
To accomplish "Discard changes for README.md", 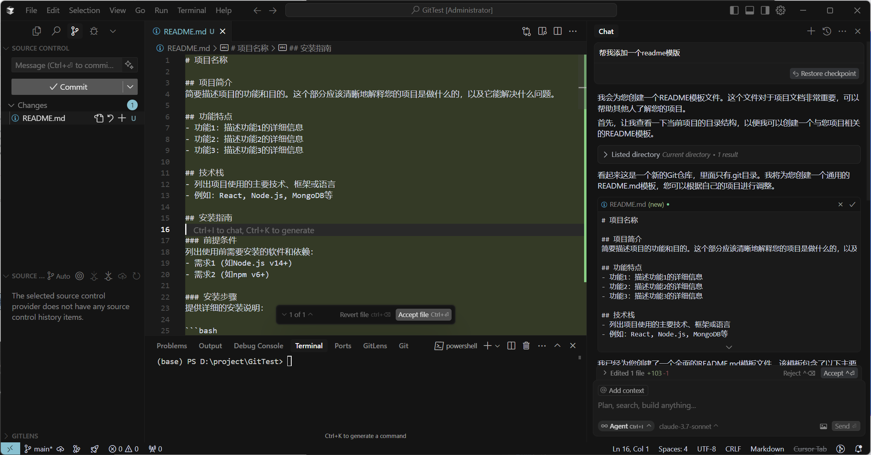I will (x=110, y=118).
